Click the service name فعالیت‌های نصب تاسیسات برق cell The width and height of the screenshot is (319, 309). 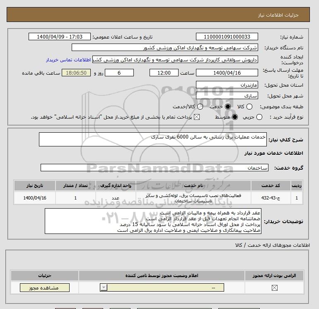point(193,198)
